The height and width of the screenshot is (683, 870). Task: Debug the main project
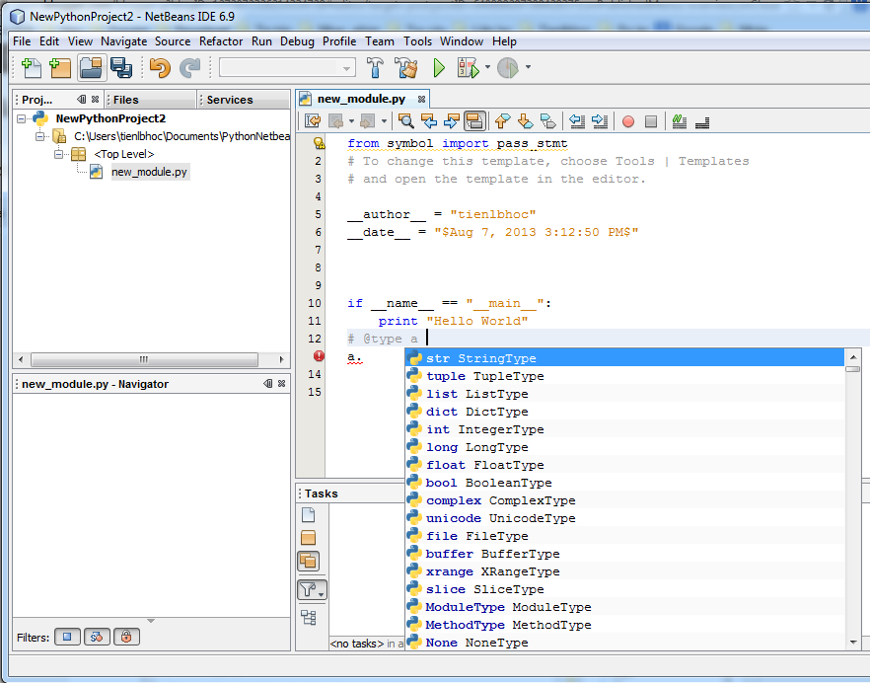(469, 69)
